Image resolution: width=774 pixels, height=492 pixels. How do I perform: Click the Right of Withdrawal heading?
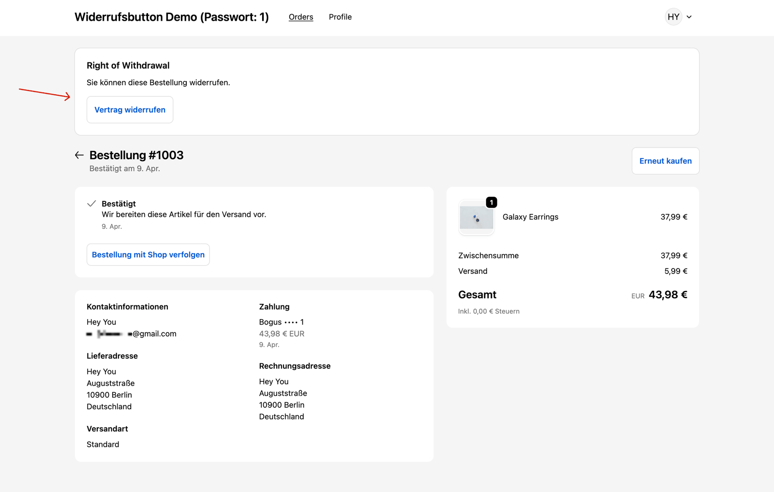pos(128,65)
